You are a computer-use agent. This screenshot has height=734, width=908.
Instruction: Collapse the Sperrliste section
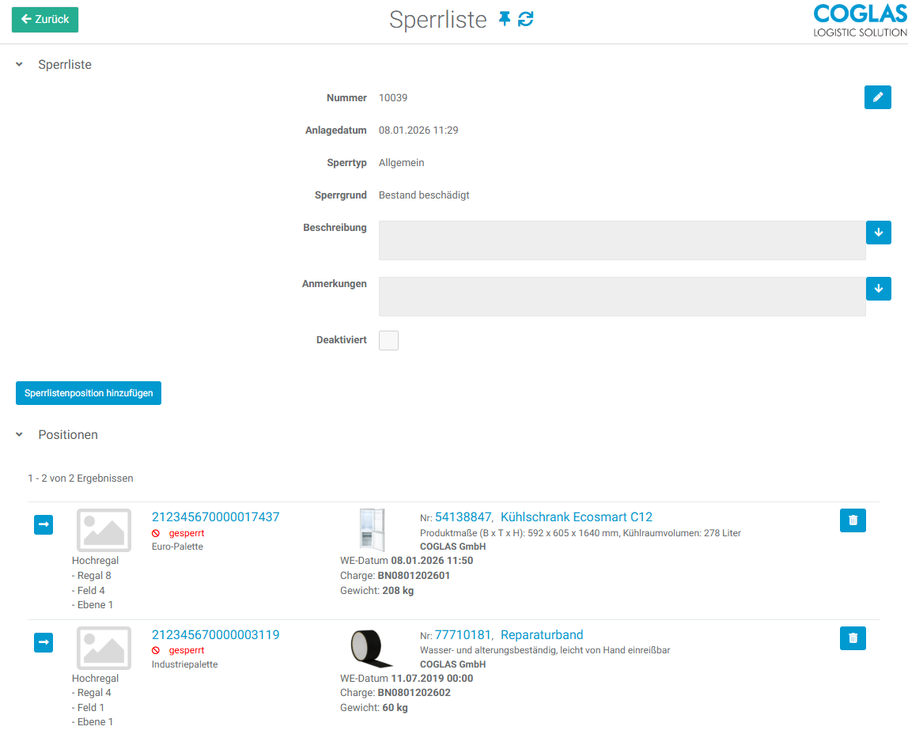pos(18,64)
